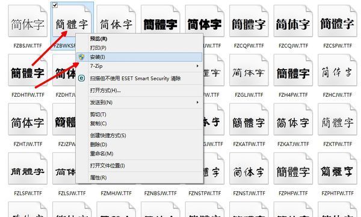This screenshot has width=361, height=217.
Task: Click the ESET Smart Security scan icon
Action: 81,78
